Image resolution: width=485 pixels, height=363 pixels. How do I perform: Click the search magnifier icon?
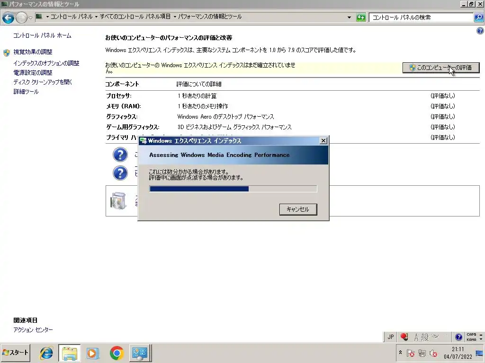pos(478,17)
